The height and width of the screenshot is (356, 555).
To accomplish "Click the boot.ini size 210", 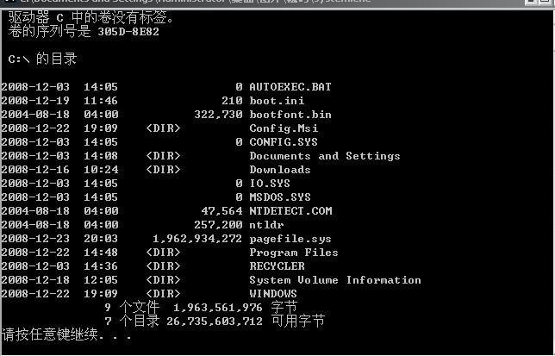I will [232, 101].
